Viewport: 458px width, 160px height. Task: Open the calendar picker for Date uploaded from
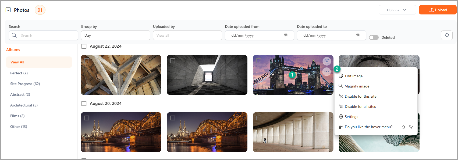pyautogui.click(x=286, y=35)
